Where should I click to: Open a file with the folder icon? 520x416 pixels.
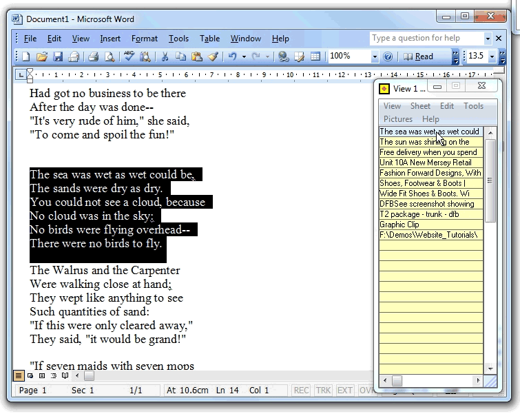(x=42, y=56)
